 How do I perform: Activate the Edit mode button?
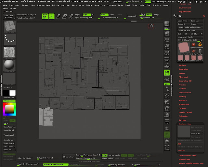tap(45, 16)
